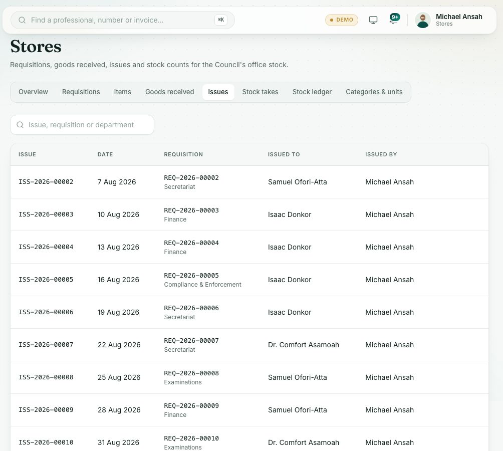Open the Categories & units tab
This screenshot has height=451, width=503.
coord(374,92)
